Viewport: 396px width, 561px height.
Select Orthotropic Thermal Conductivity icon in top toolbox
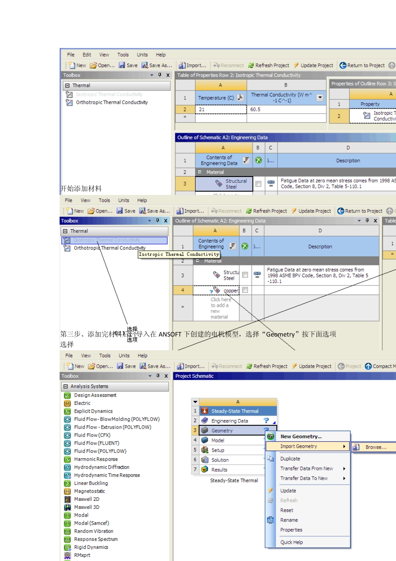69,102
